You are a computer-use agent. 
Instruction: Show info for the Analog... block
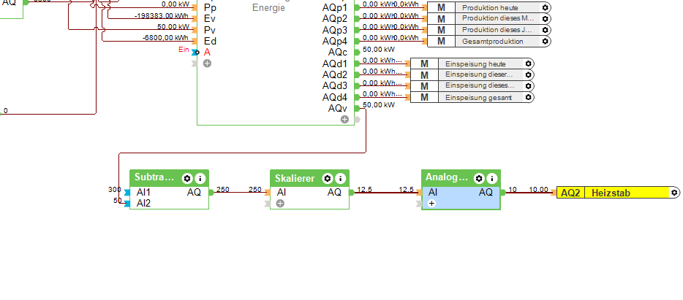[492, 178]
